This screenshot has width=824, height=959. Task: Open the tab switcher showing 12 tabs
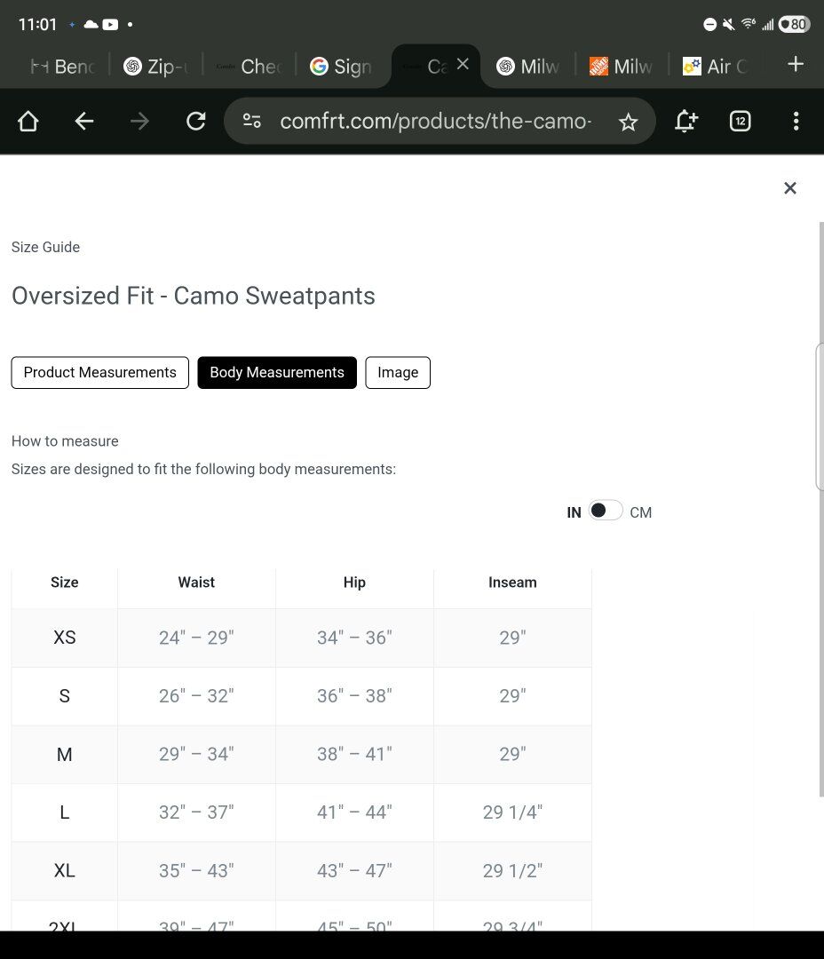tap(740, 122)
